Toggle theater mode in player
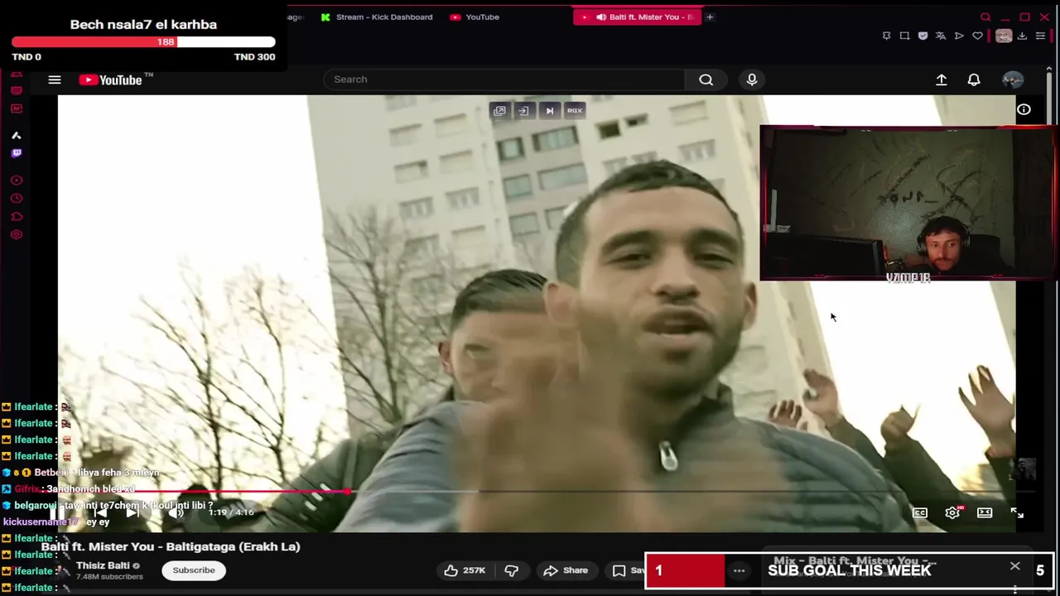Viewport: 1060px width, 596px height. [985, 512]
